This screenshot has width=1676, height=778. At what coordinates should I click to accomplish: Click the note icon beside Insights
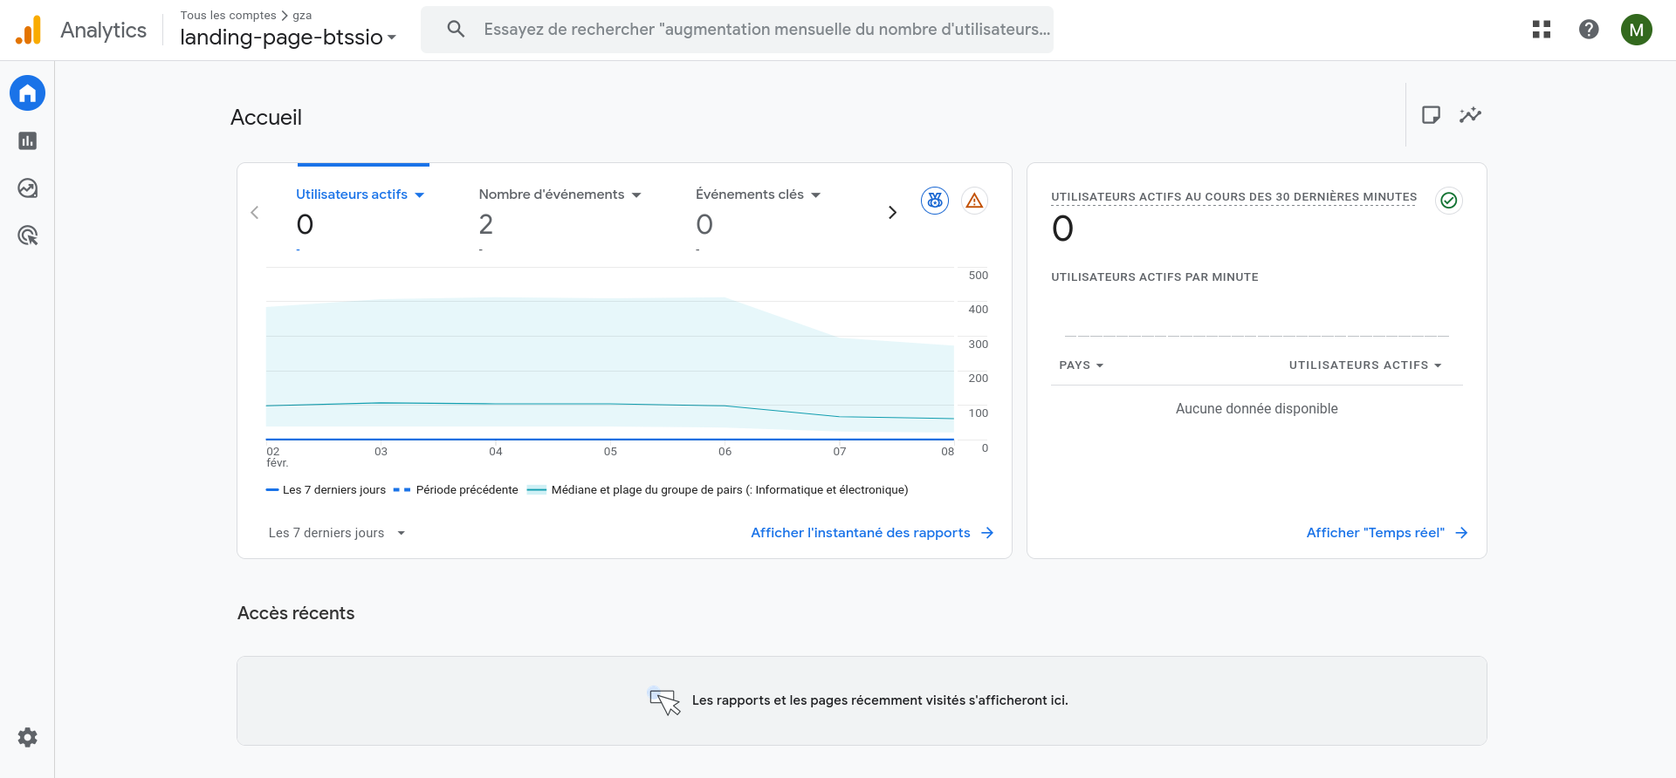[1431, 115]
